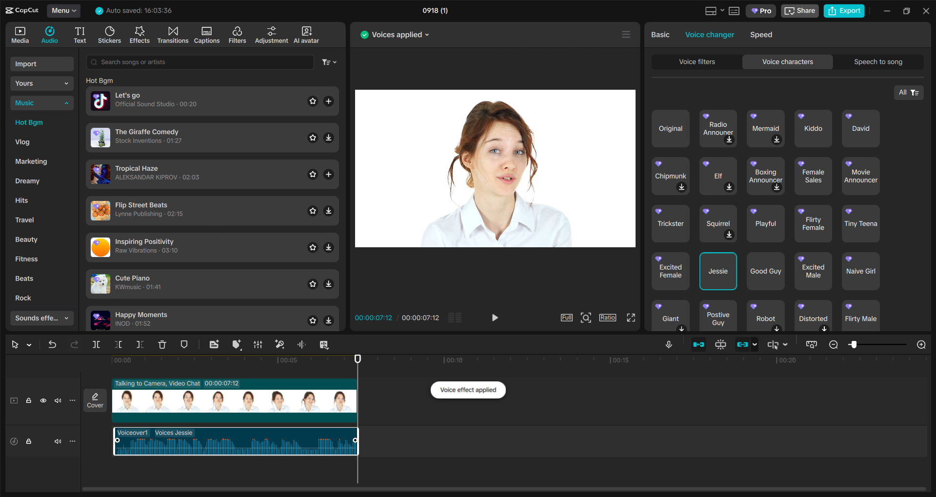This screenshot has height=497, width=936.
Task: Open the Transitions panel
Action: pos(173,34)
